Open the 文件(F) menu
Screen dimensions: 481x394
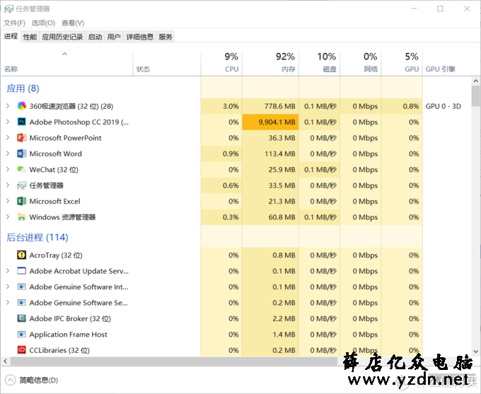(14, 23)
